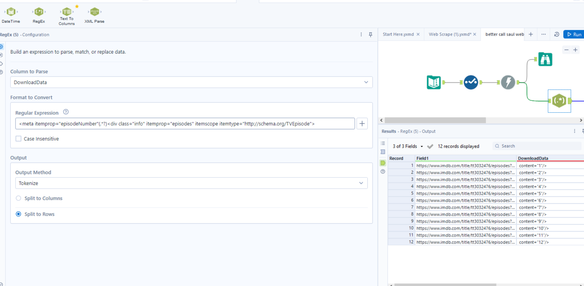Click the plus button beside the regular expression
584x286 pixels.
pos(362,124)
